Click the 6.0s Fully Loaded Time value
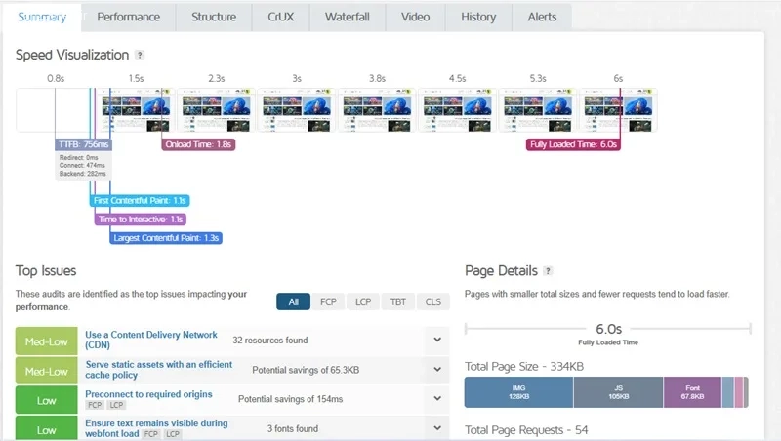This screenshot has width=781, height=441. (608, 329)
